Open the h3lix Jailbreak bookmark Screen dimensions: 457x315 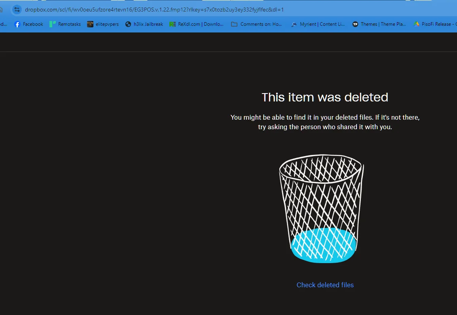pos(144,24)
